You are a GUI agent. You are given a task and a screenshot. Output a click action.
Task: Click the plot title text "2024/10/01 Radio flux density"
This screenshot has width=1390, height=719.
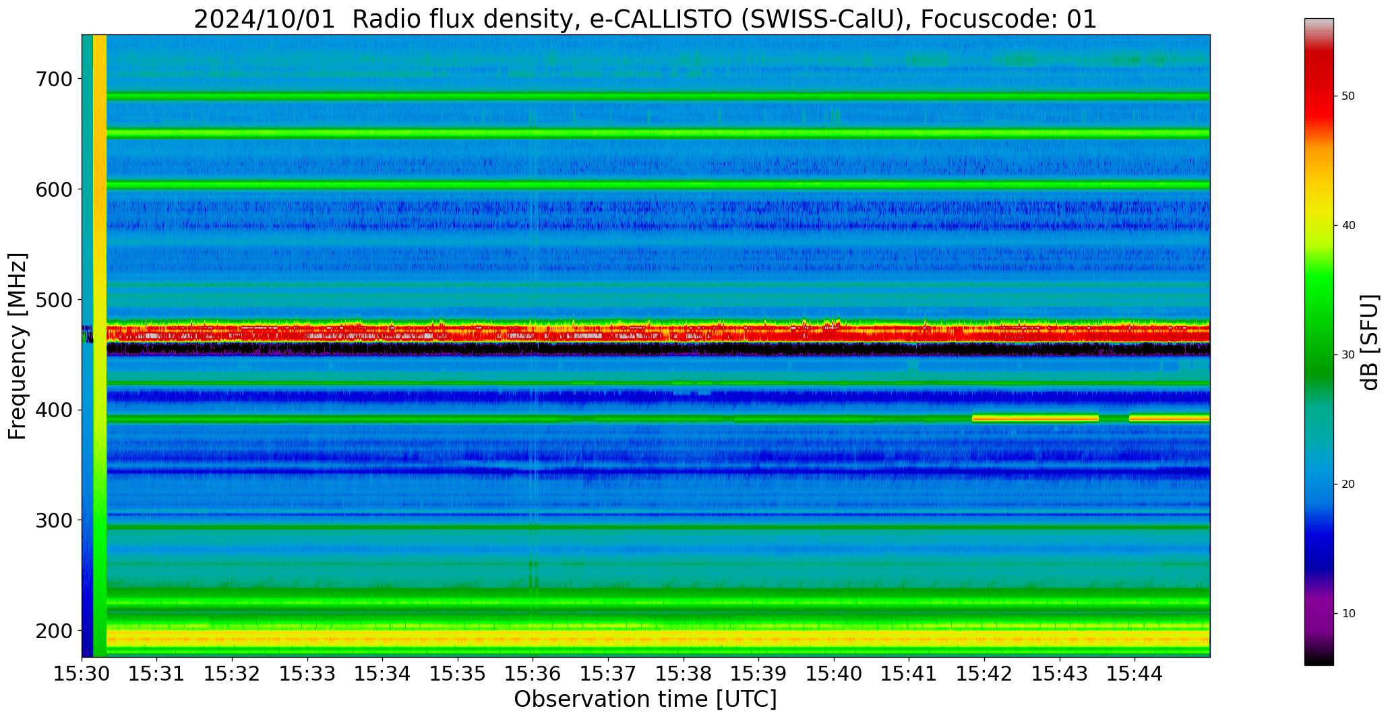click(x=384, y=19)
